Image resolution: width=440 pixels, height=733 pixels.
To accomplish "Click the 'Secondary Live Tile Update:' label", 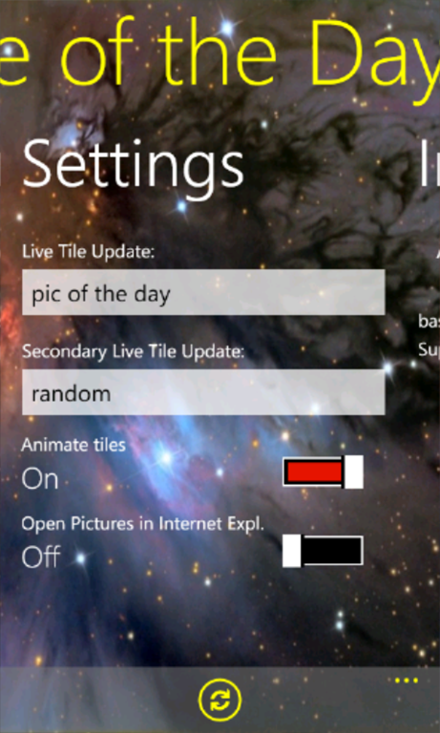I will (x=134, y=351).
